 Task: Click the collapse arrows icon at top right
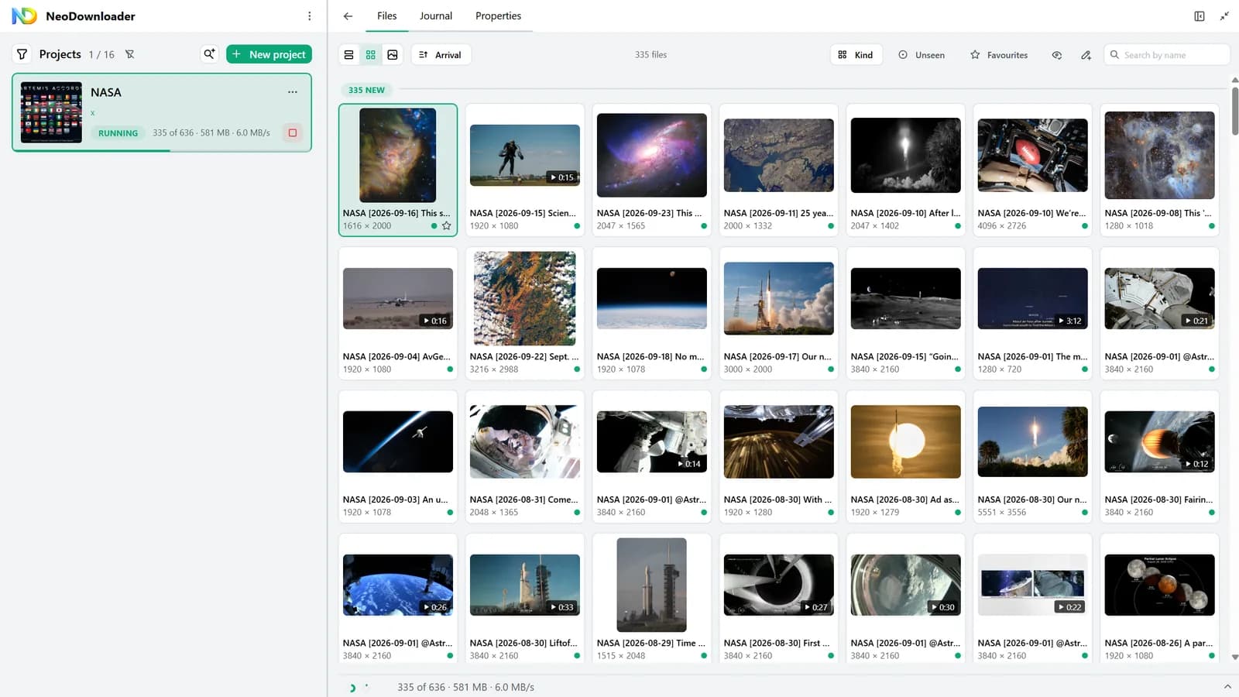point(1224,16)
